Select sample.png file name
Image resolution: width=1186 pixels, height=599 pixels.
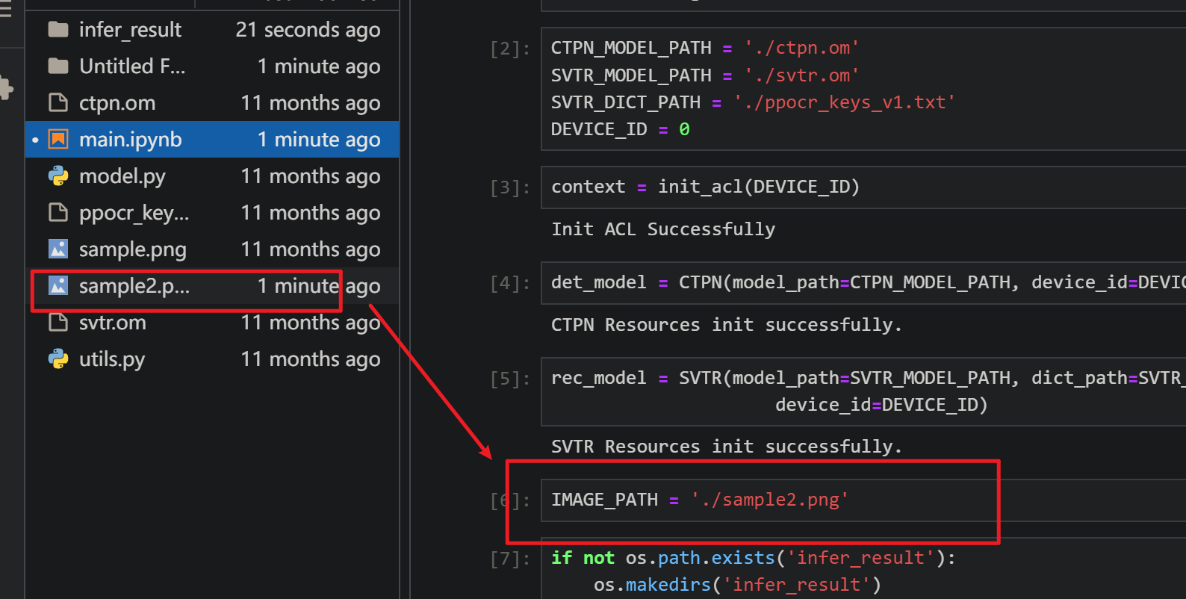click(133, 249)
